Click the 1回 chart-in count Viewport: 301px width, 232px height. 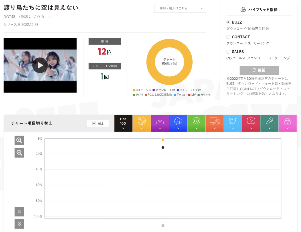coord(105,76)
